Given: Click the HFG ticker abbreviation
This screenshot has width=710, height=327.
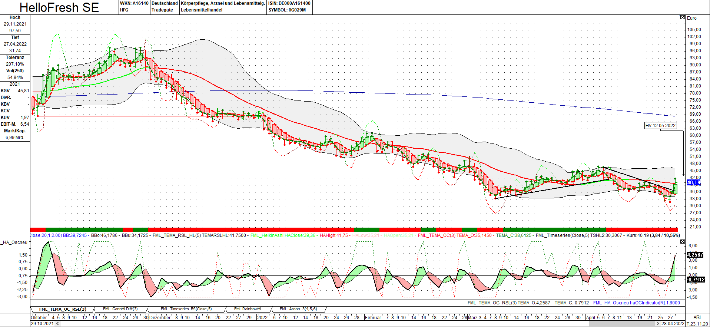Looking at the screenshot, I should point(124,10).
